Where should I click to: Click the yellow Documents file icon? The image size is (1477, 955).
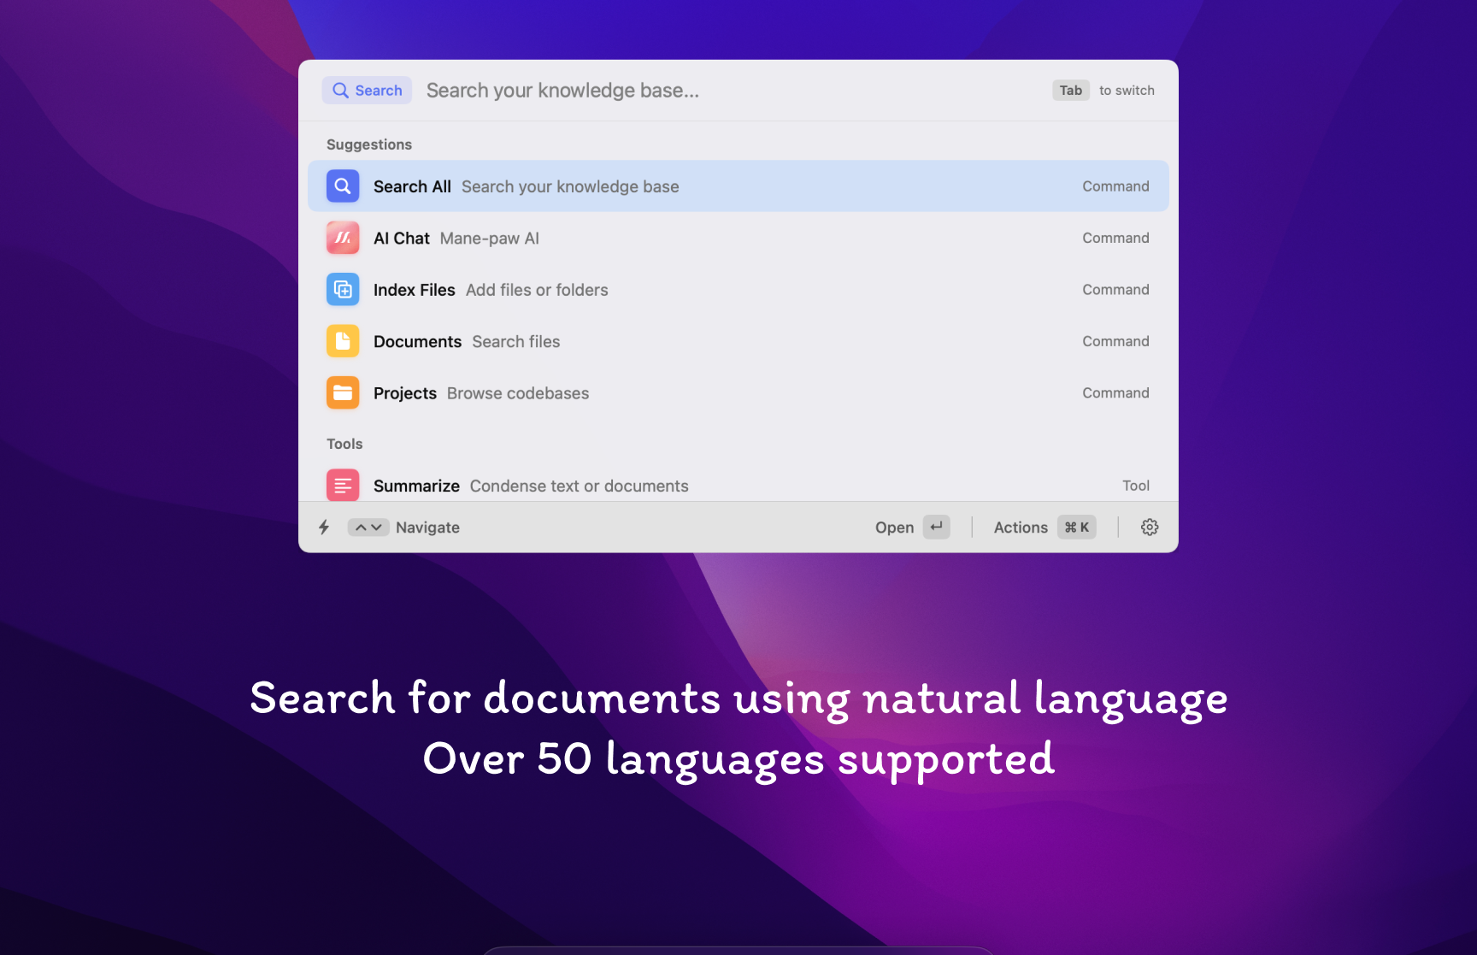(342, 340)
